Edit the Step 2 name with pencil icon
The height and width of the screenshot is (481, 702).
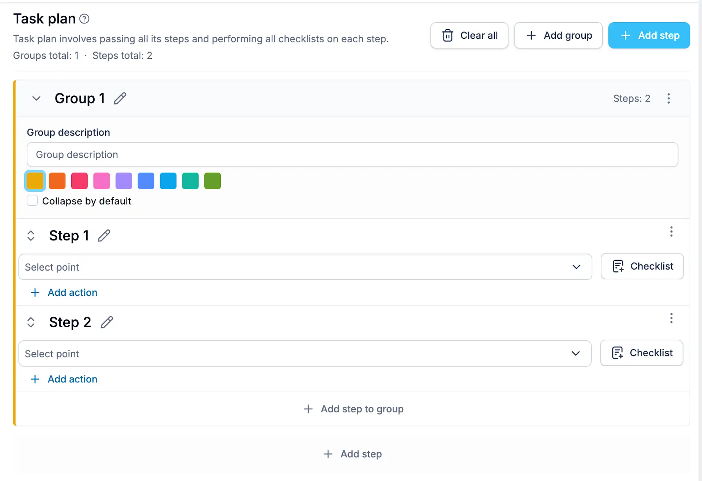click(107, 322)
